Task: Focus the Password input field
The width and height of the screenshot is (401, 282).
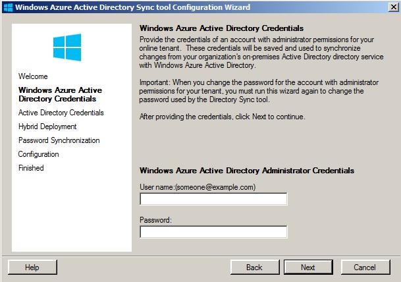Action: (x=213, y=232)
